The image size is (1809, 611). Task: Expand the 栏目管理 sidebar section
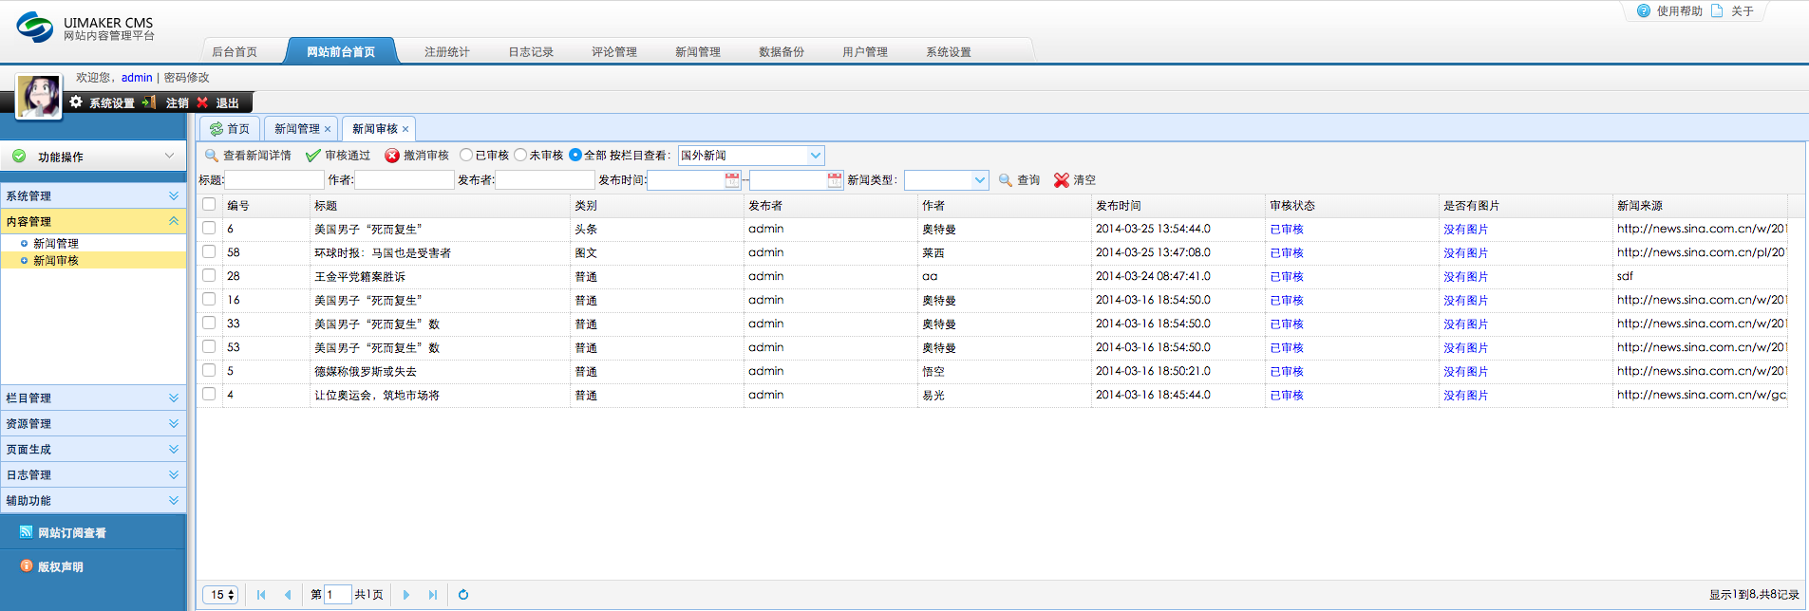pos(93,398)
